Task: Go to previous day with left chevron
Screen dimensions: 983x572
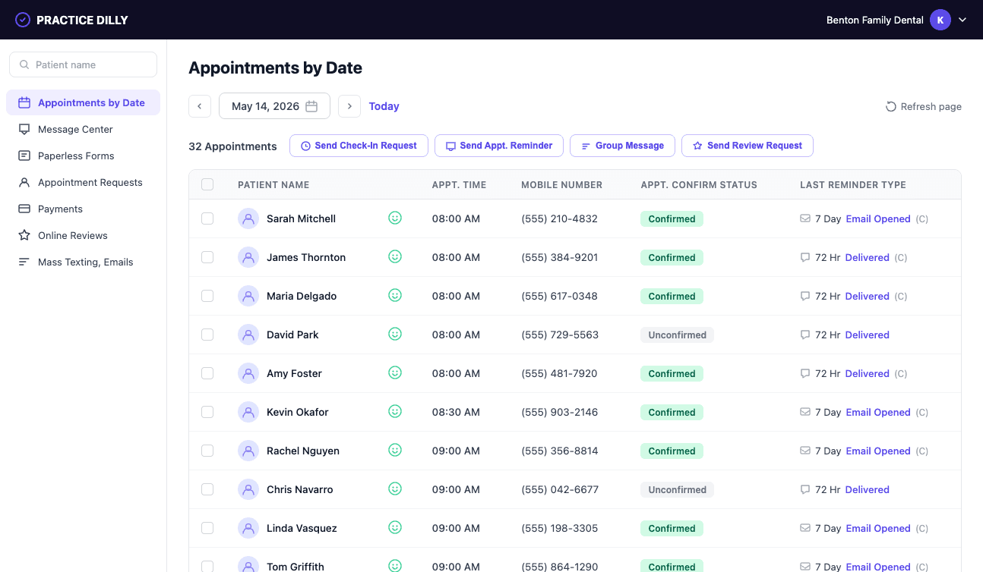Action: tap(199, 106)
